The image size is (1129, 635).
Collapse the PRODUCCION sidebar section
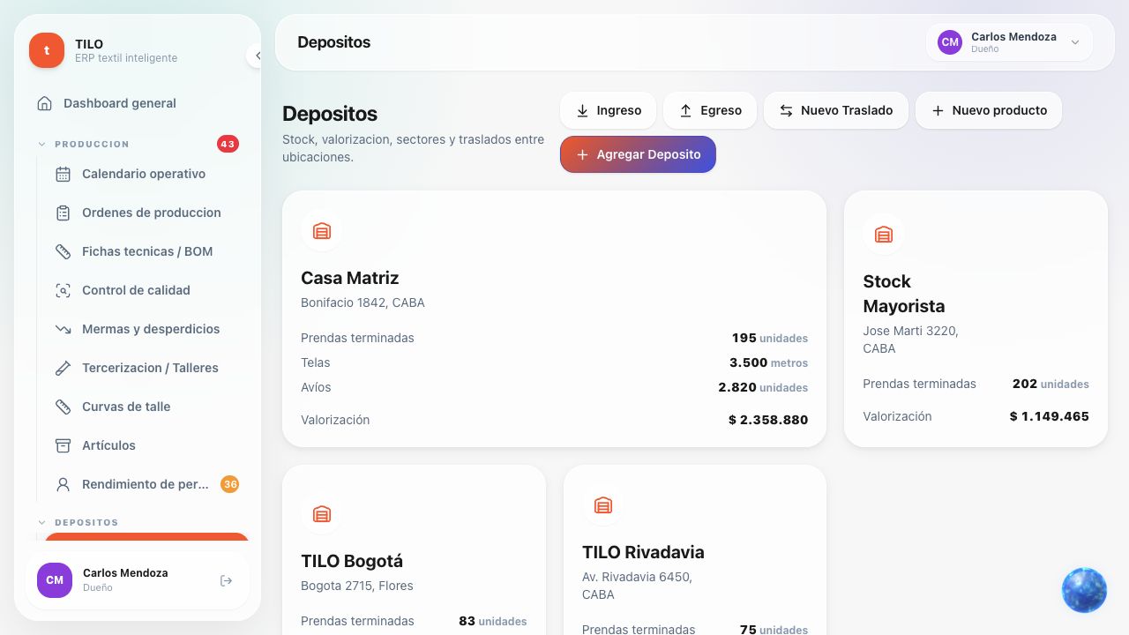point(41,144)
